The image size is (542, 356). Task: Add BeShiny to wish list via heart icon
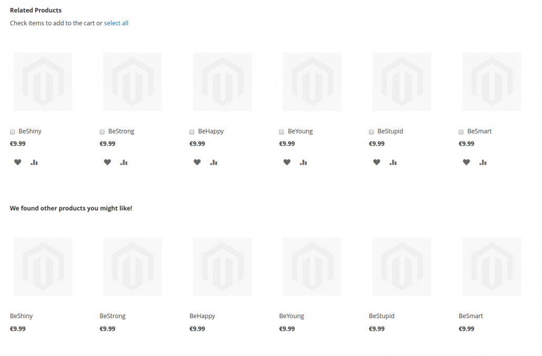point(17,162)
